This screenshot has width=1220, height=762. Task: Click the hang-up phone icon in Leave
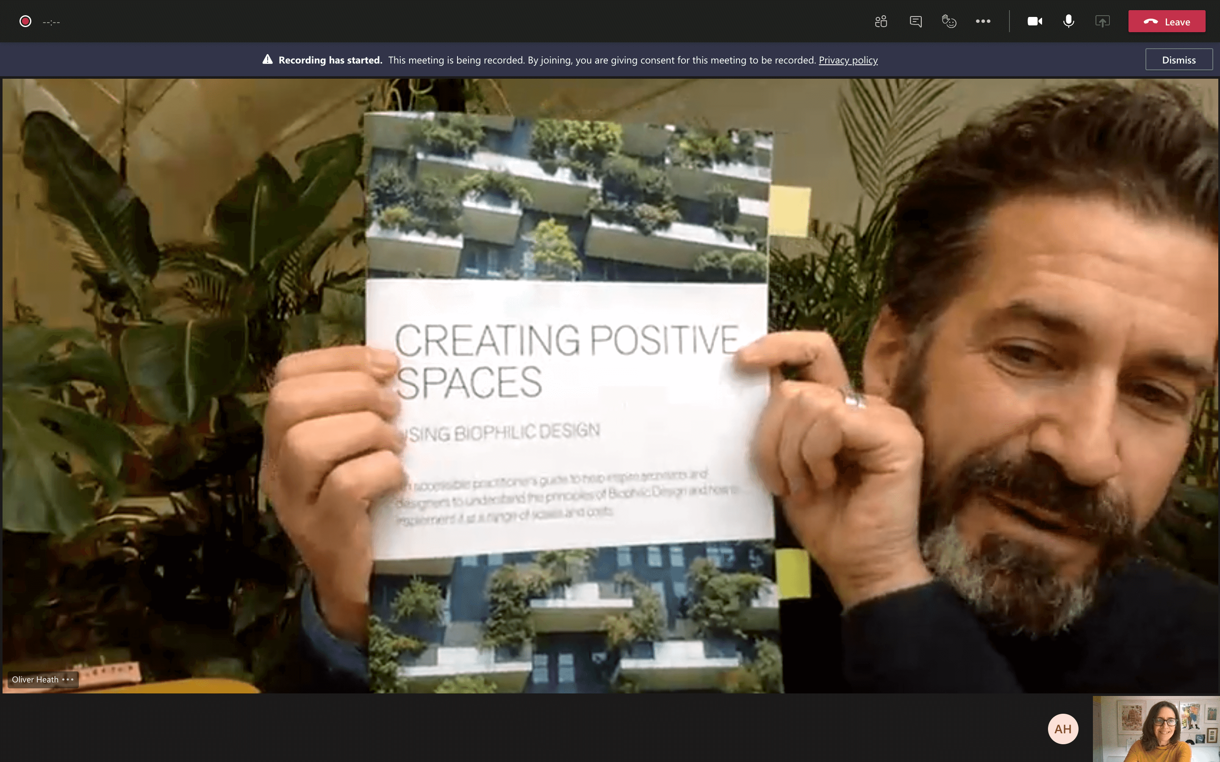1151,21
